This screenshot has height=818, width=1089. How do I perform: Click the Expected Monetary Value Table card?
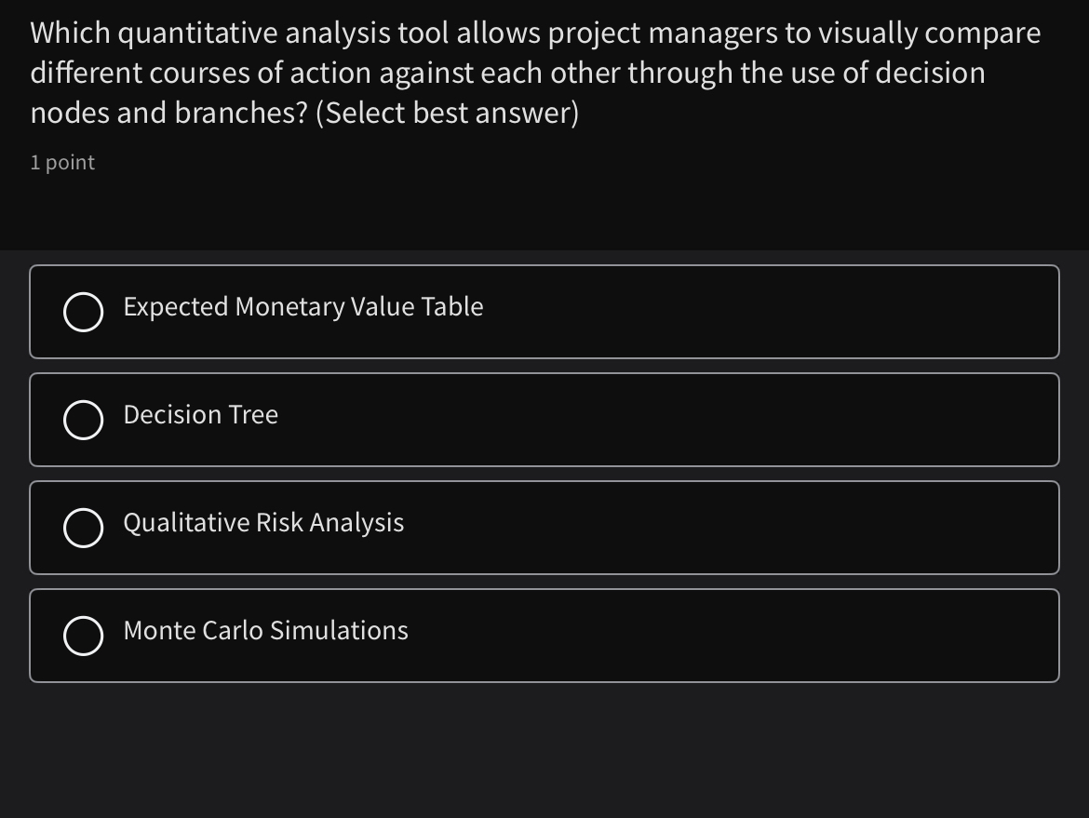(x=544, y=312)
